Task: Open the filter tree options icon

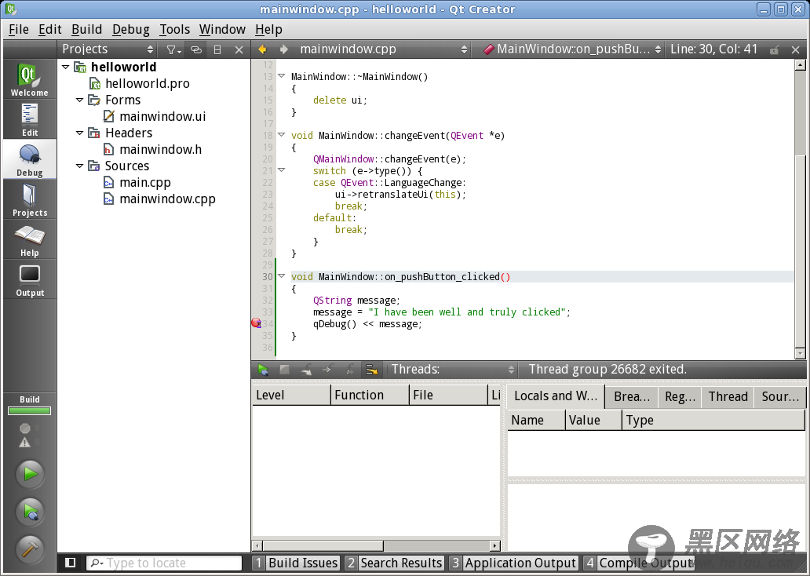Action: (173, 49)
